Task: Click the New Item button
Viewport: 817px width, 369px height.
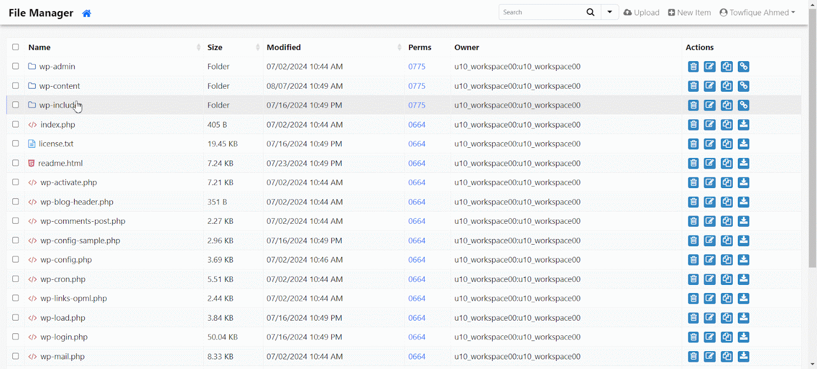Action: point(689,12)
